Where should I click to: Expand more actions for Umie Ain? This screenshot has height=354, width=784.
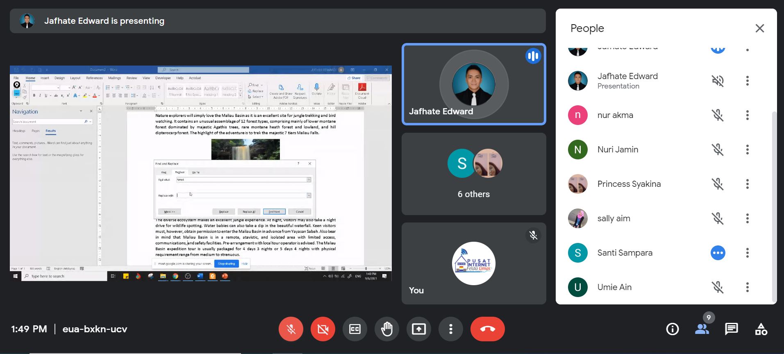click(x=748, y=287)
